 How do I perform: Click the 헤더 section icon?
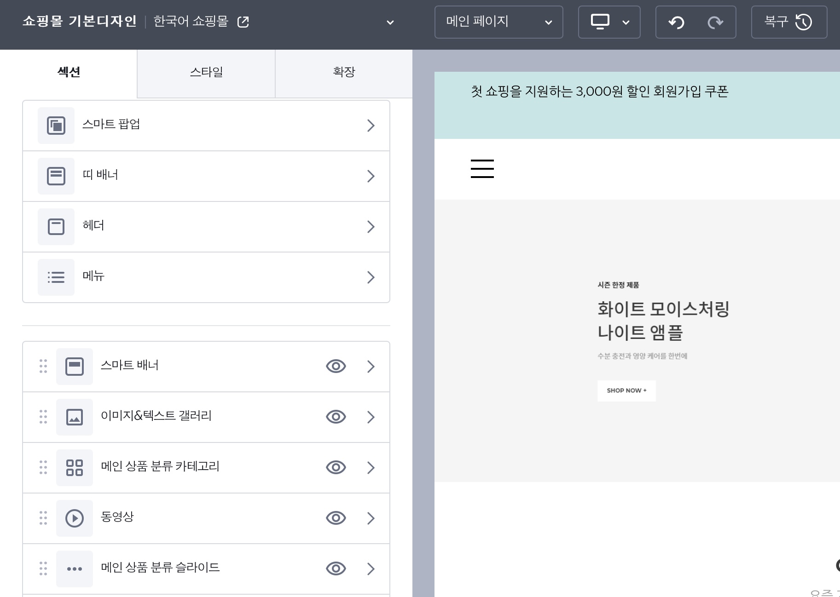click(x=56, y=227)
